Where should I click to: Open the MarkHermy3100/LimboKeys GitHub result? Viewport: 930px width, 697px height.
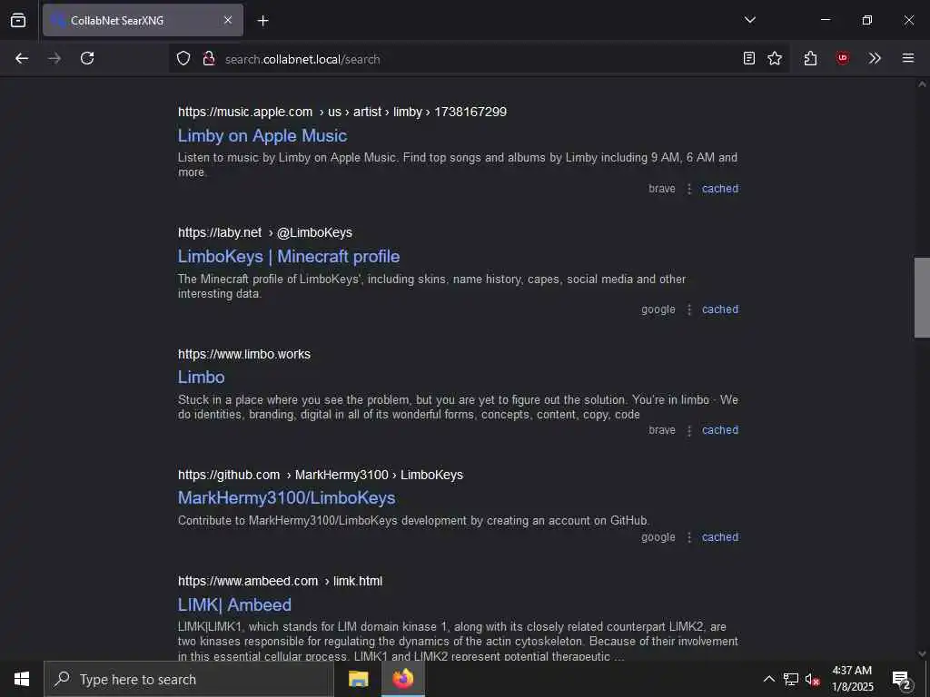tap(286, 498)
